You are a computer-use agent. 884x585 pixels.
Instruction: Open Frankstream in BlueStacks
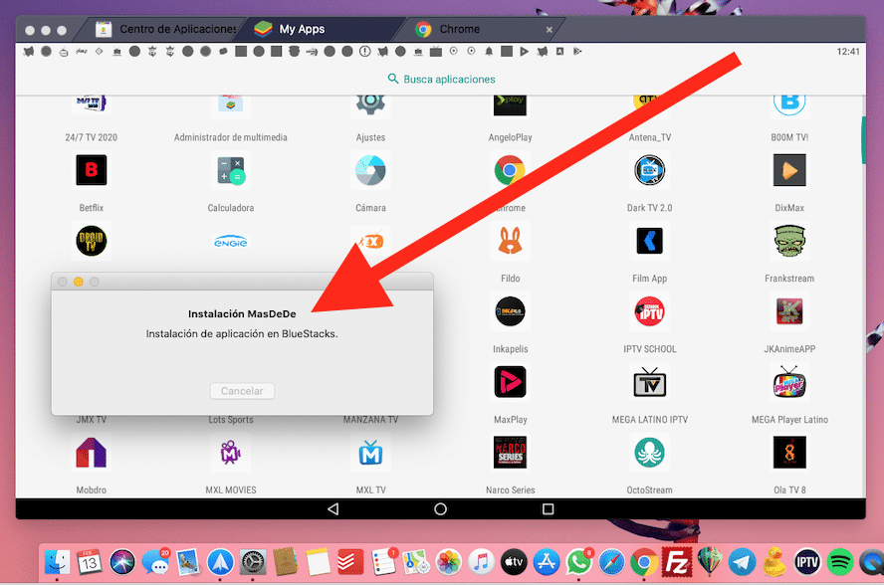pos(789,241)
